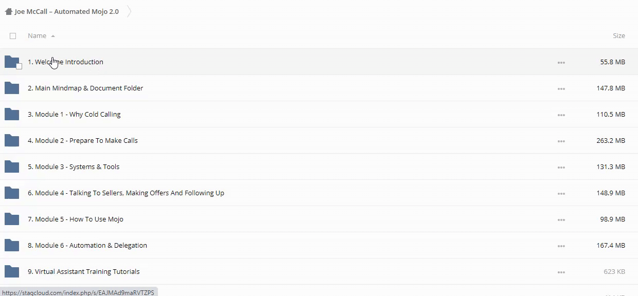Click the 167.4 MB size of Module 6
The height and width of the screenshot is (296, 638).
[x=611, y=245]
